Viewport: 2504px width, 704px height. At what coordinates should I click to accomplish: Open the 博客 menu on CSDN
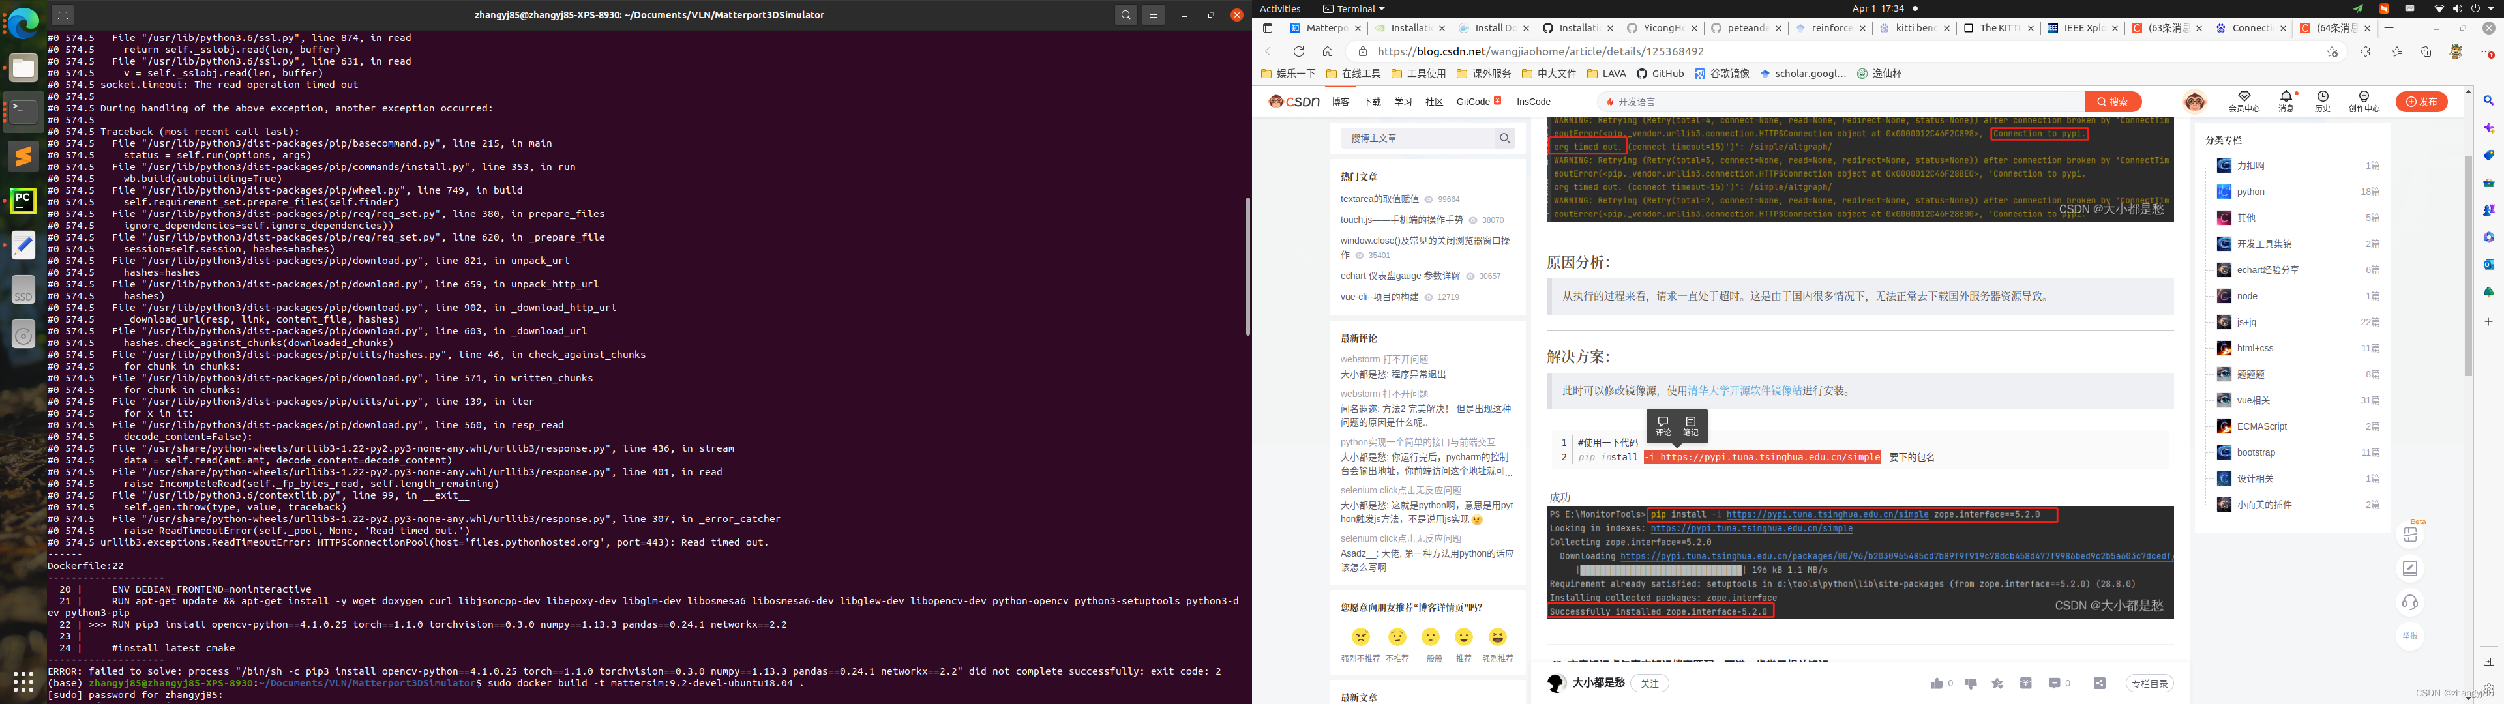point(1341,101)
